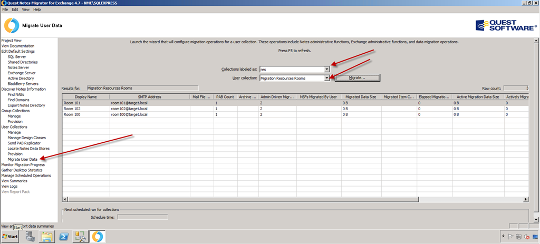Open the Help menu
Image resolution: width=540 pixels, height=244 pixels.
pos(37,9)
